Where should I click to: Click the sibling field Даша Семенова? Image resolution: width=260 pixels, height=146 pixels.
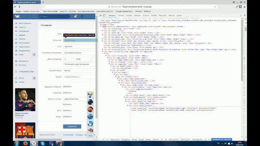pos(75,99)
